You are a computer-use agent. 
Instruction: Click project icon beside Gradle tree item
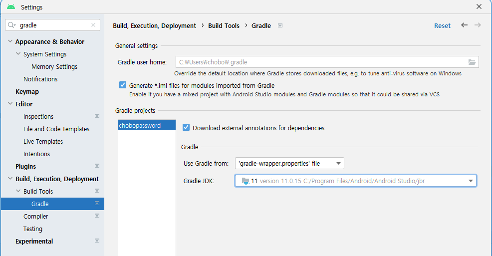97,203
